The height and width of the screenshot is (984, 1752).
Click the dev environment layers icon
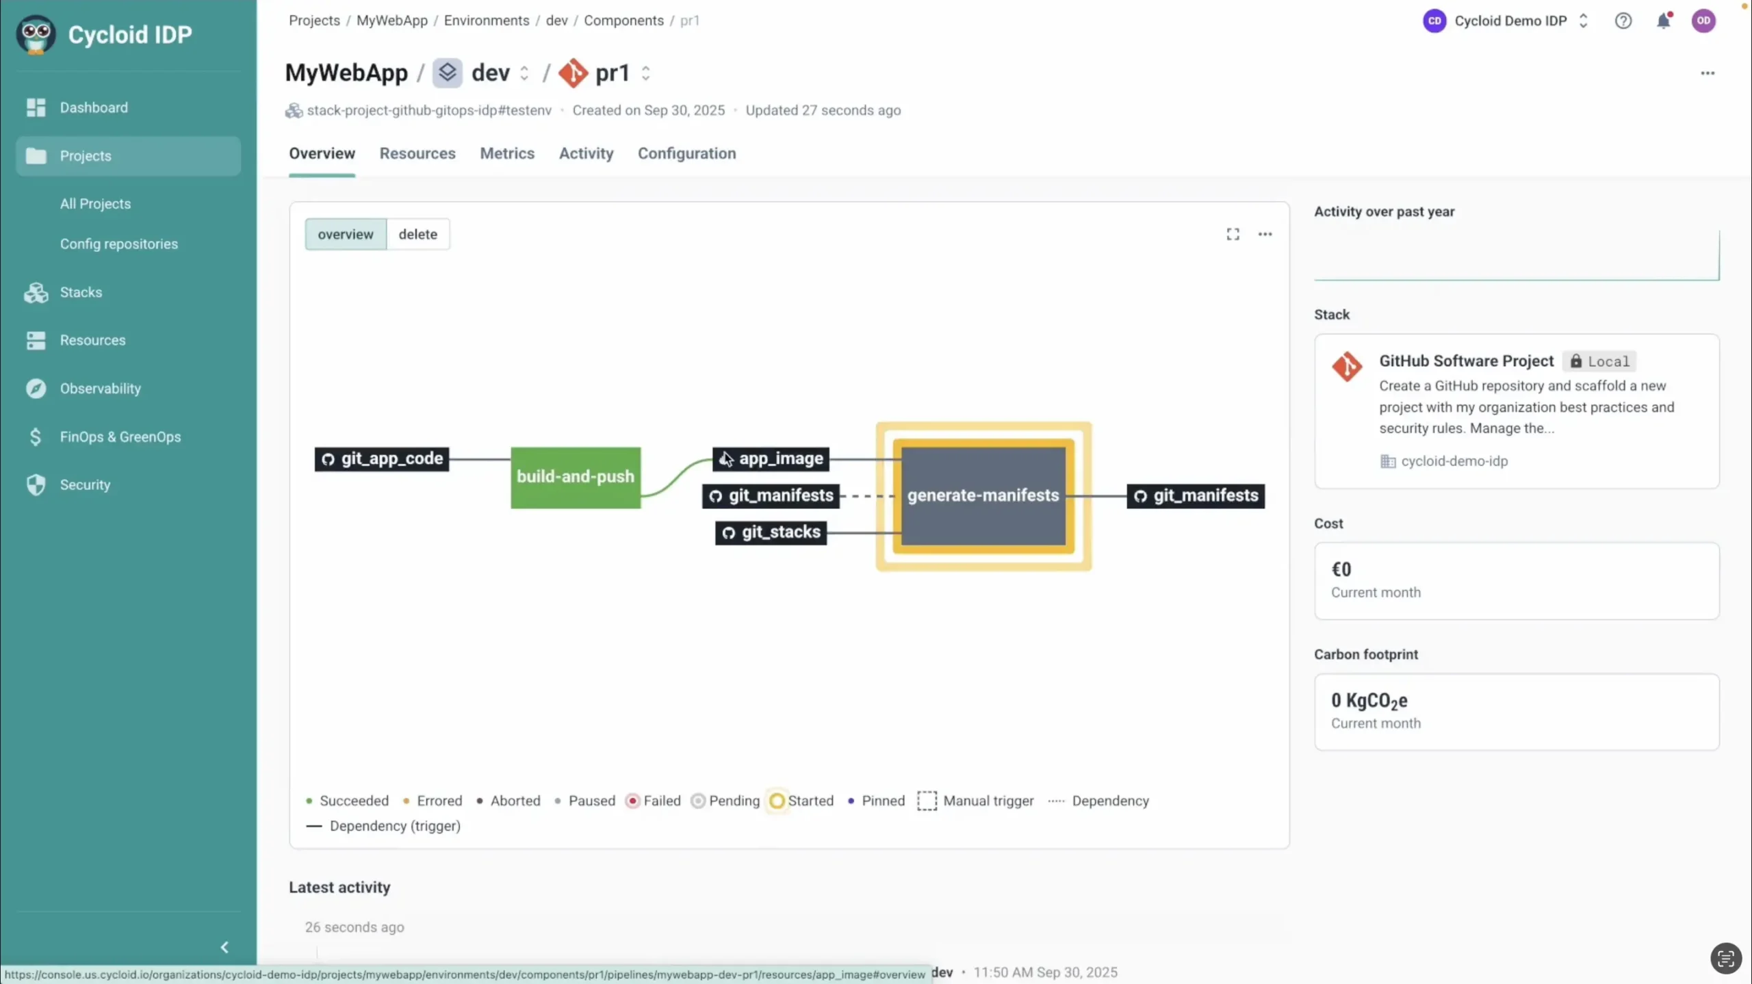(x=448, y=73)
